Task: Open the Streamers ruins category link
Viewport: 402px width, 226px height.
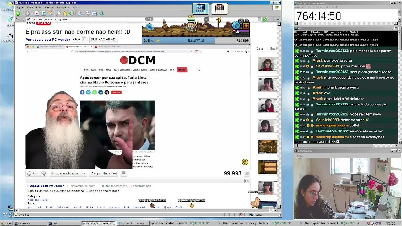Action: [38, 200]
